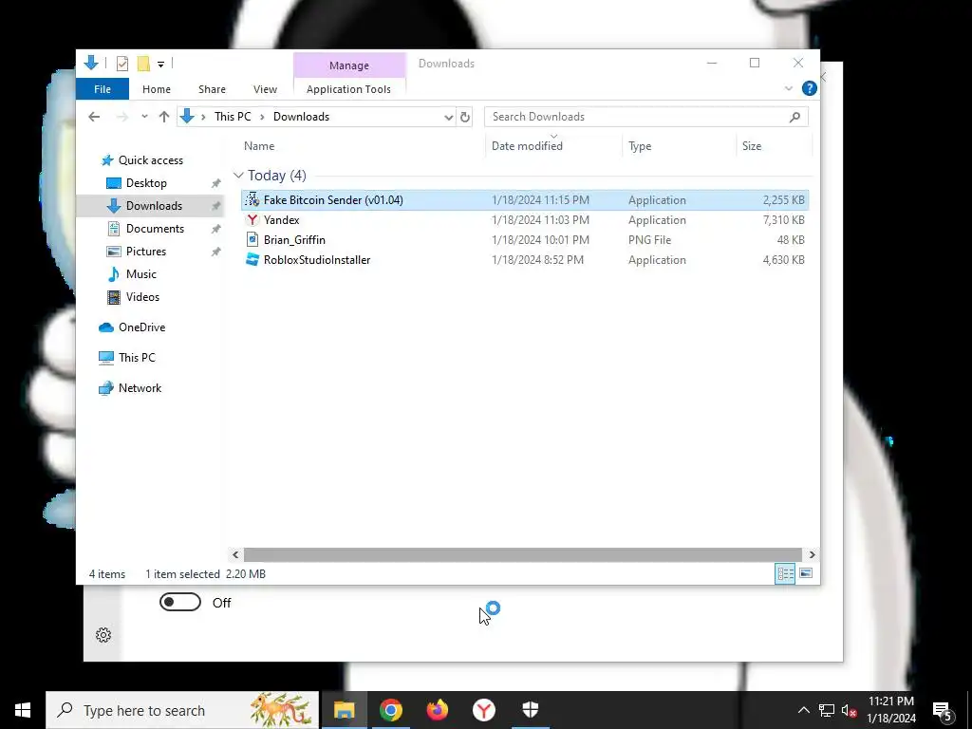This screenshot has height=729, width=972.
Task: Open Pictures in the navigation pane
Action: 145,251
